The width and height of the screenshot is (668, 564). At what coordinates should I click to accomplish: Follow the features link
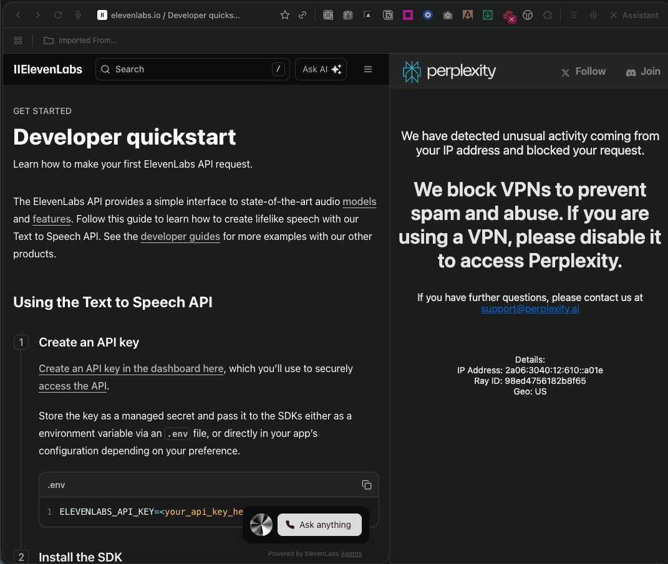pyautogui.click(x=52, y=219)
